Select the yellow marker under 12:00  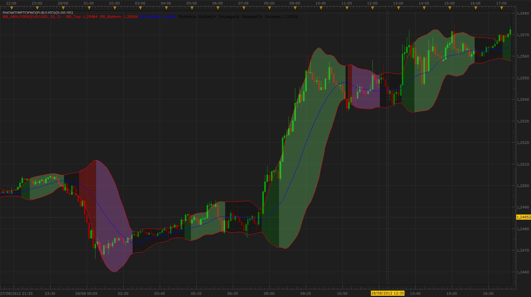click(372, 7)
